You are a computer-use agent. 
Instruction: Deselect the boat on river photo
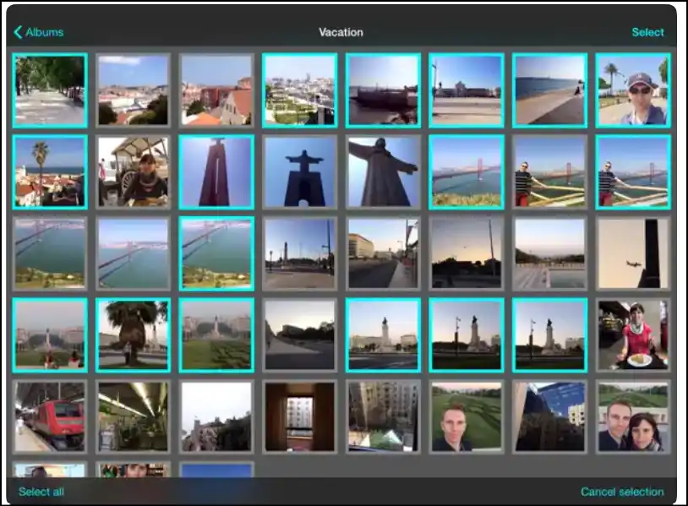[x=383, y=90]
